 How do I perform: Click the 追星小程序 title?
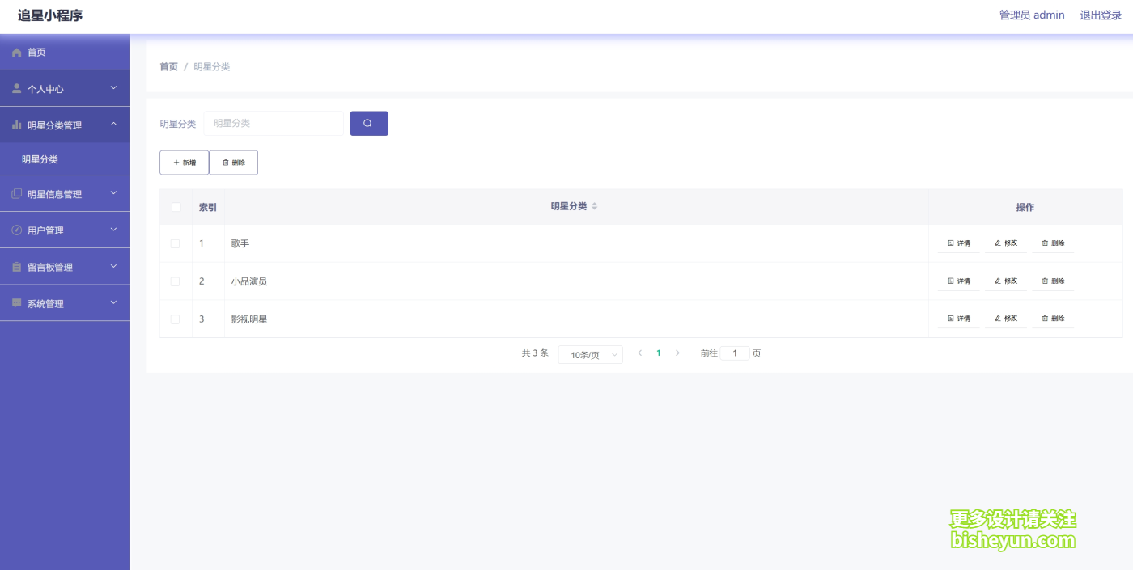50,15
